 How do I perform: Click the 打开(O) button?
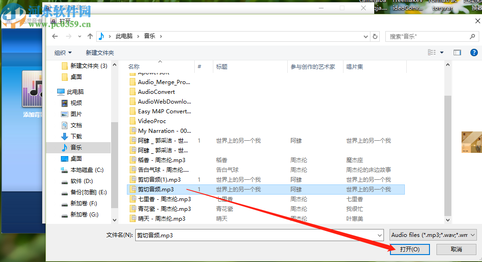[410, 249]
